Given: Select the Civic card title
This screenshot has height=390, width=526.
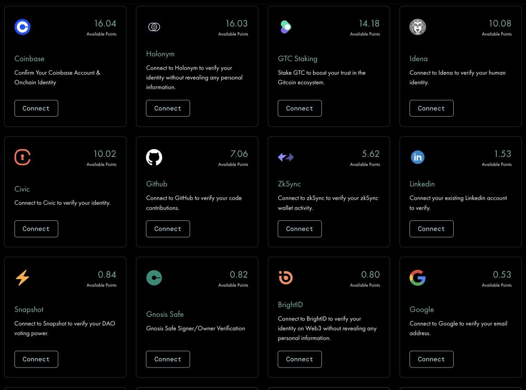Looking at the screenshot, I should (x=22, y=189).
